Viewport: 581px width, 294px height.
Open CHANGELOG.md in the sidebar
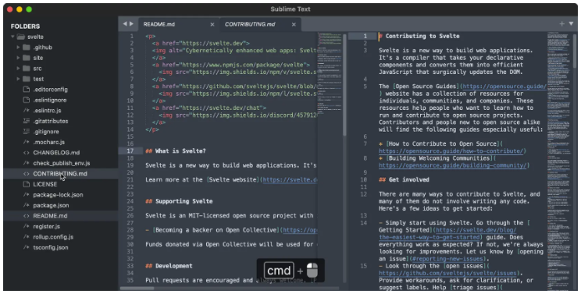click(x=56, y=153)
